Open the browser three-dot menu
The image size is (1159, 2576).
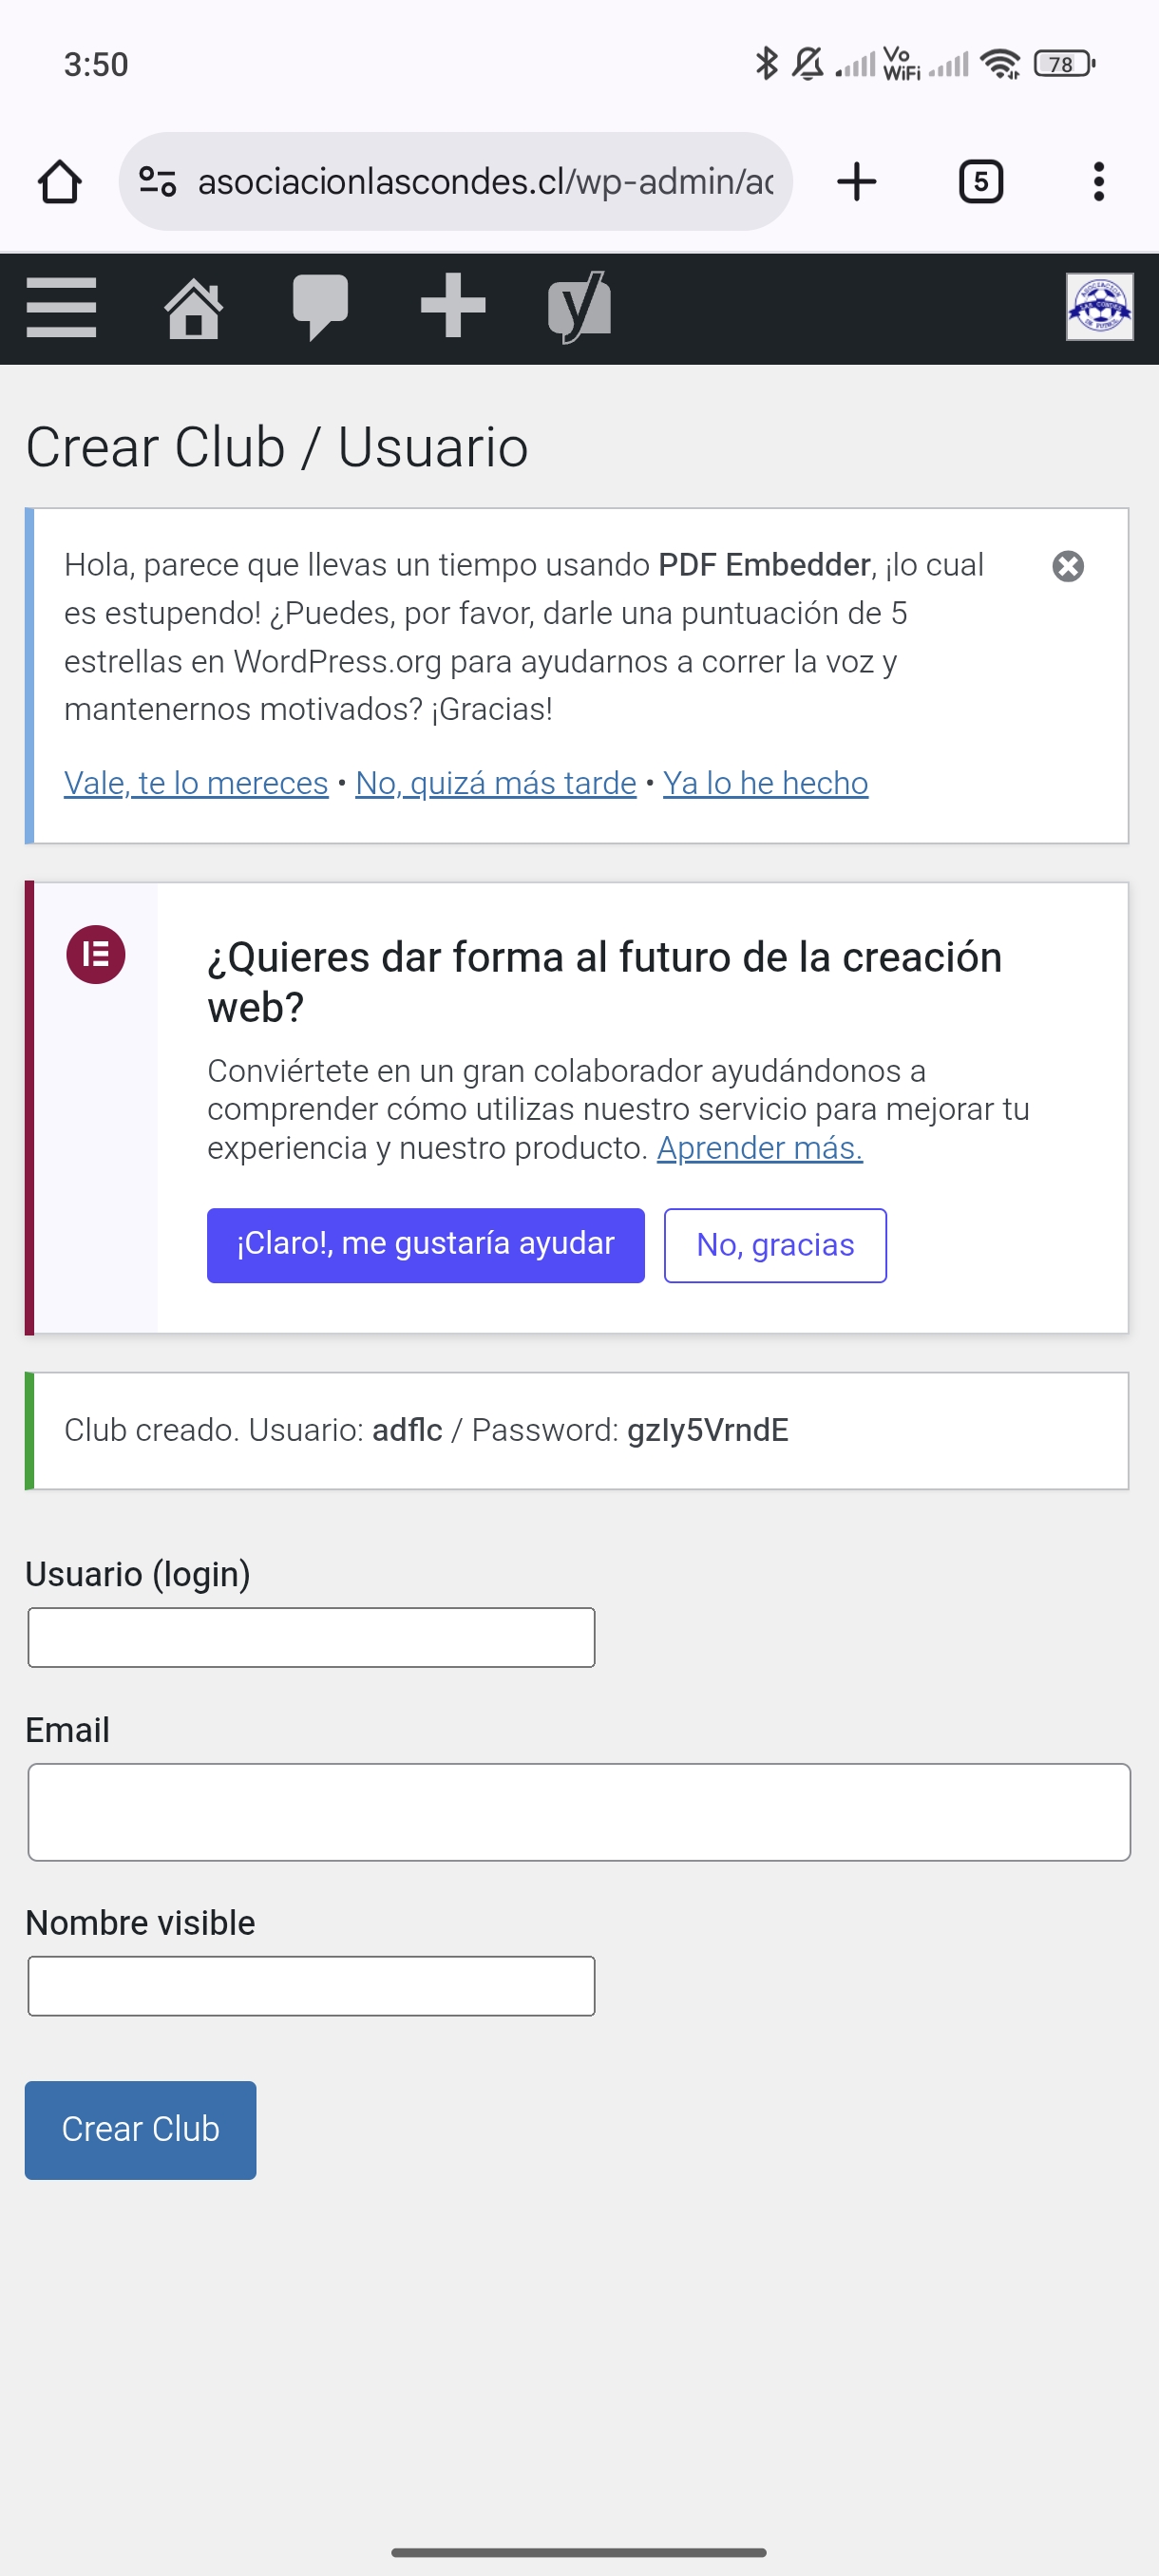pyautogui.click(x=1098, y=182)
